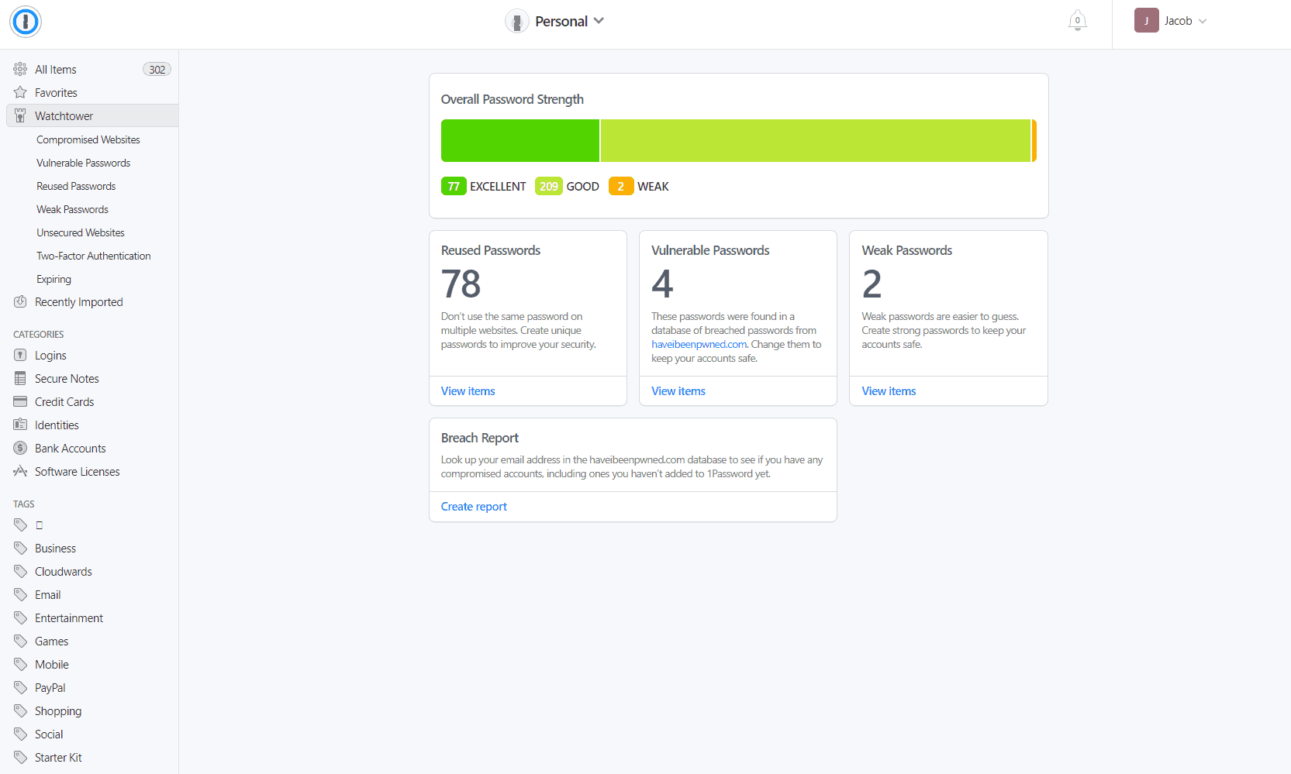Click the Software Licenses icon
The width and height of the screenshot is (1291, 774).
[x=20, y=472]
